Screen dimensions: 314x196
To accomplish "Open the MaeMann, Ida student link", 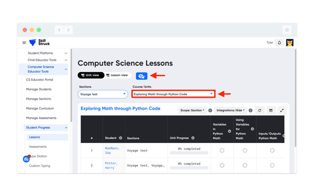I will [112, 151].
